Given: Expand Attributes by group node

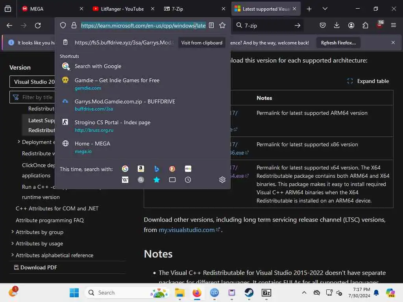Looking at the screenshot, I should (x=12, y=232).
